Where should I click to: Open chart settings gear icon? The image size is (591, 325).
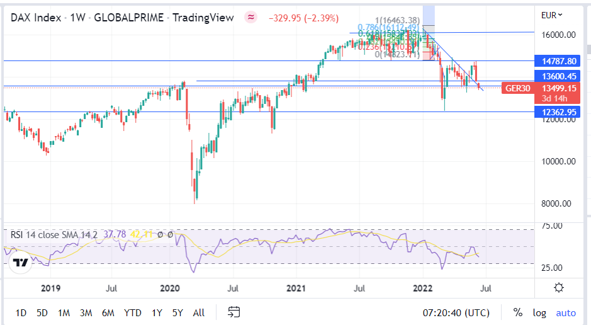[558, 288]
